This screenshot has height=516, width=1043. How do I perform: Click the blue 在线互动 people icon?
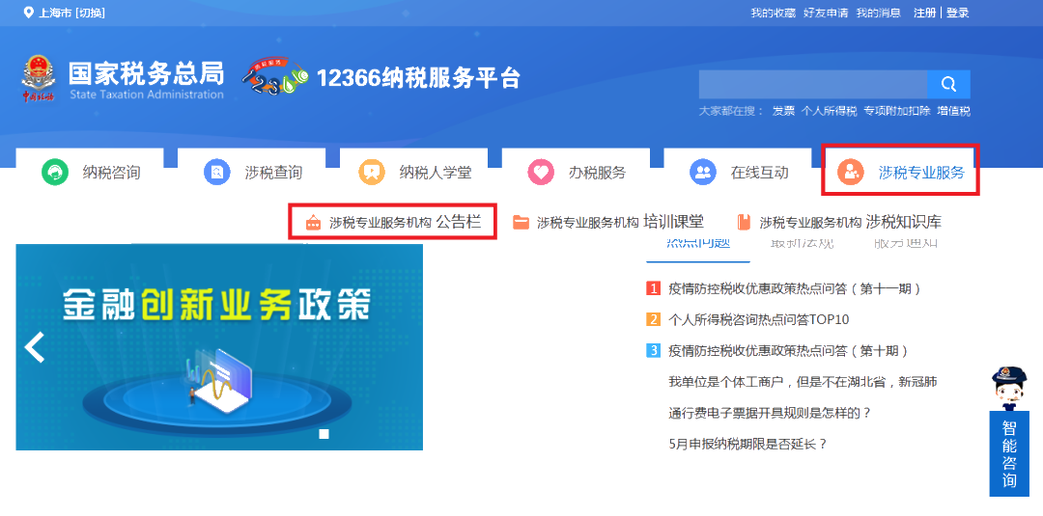click(x=703, y=173)
